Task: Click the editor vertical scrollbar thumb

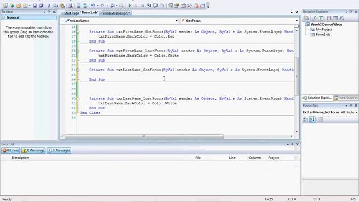Action: pyautogui.click(x=297, y=76)
